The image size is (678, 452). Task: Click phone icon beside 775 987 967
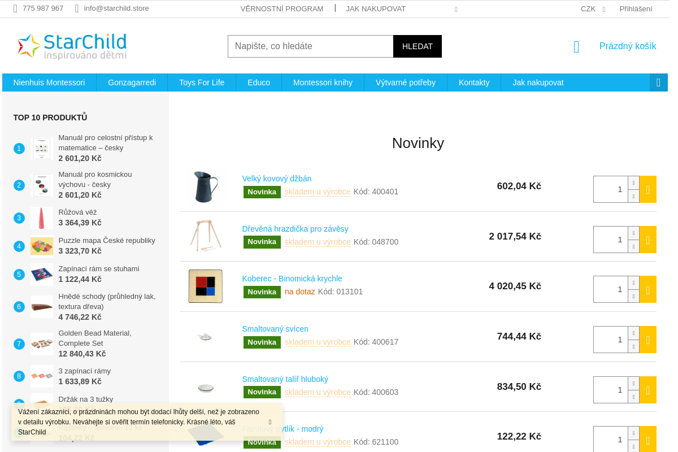click(x=15, y=8)
